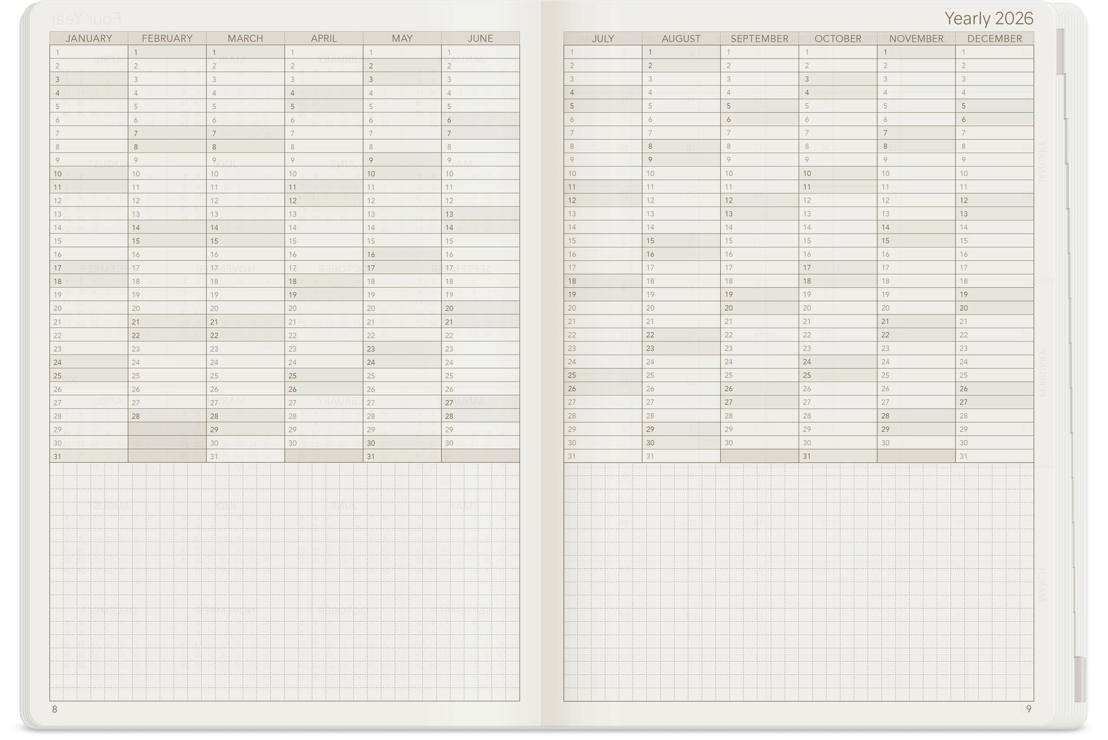Click page number 8 at the bottom left
The height and width of the screenshot is (740, 1108).
point(54,709)
